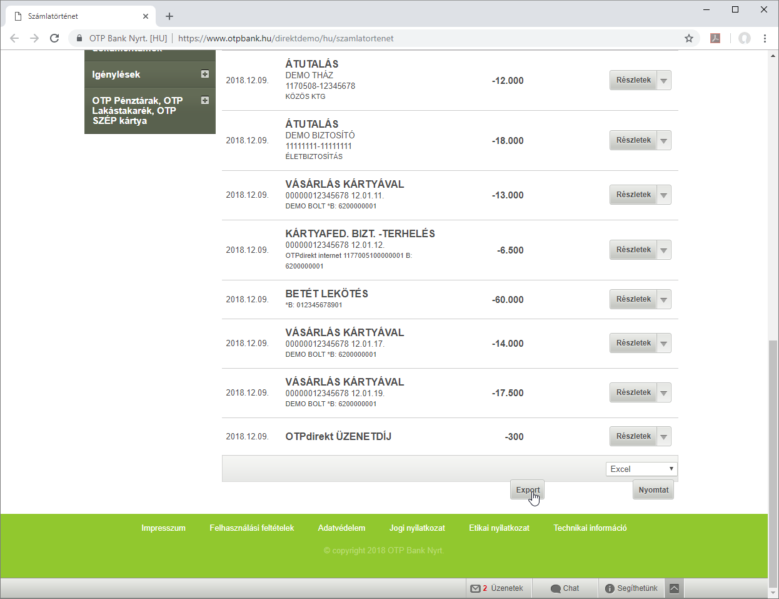Image resolution: width=779 pixels, height=599 pixels.
Task: Click the Nyomtat print button
Action: point(653,490)
